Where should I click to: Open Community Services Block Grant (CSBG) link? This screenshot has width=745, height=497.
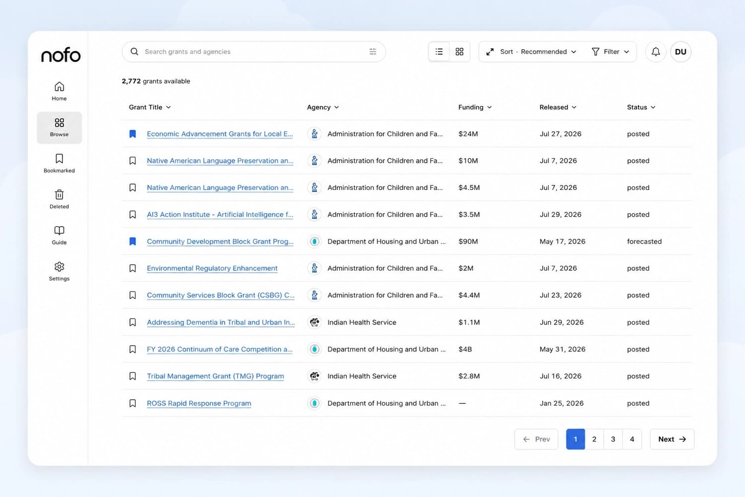(221, 295)
